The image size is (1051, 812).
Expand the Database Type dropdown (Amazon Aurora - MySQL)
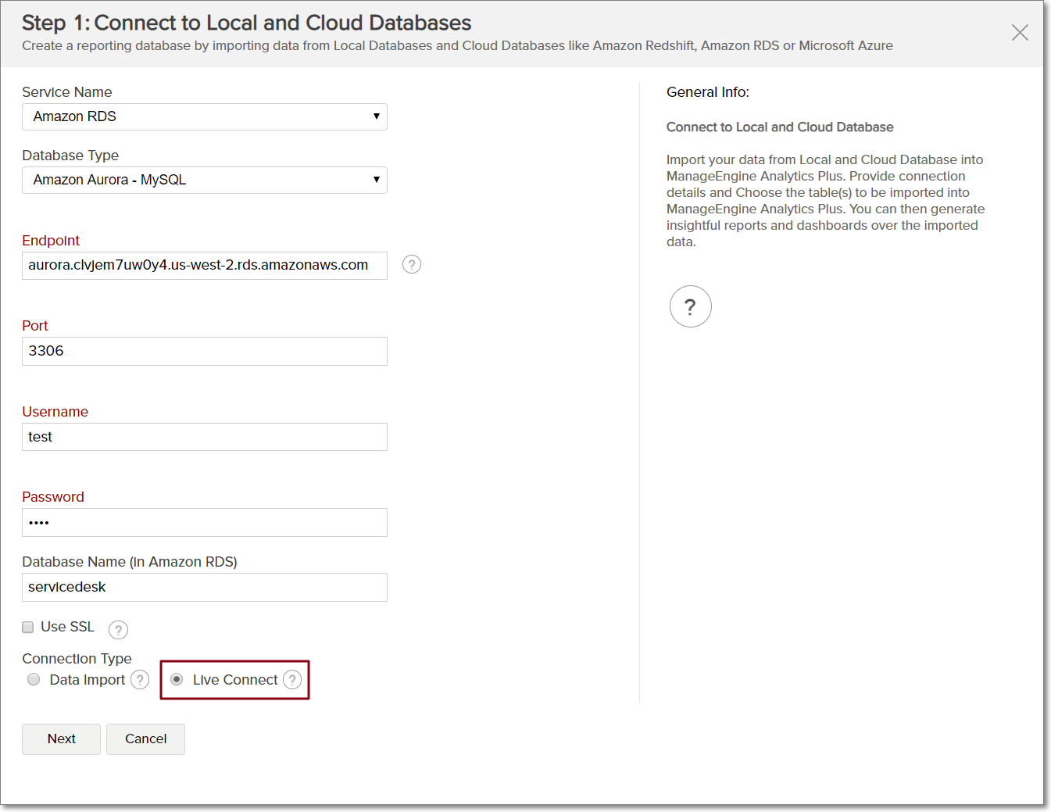[205, 180]
